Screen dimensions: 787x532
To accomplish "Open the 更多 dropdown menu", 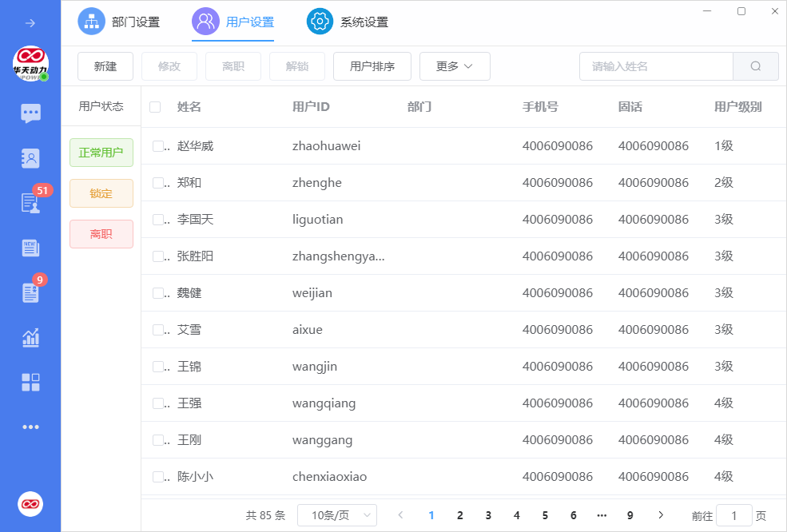I will (x=455, y=66).
